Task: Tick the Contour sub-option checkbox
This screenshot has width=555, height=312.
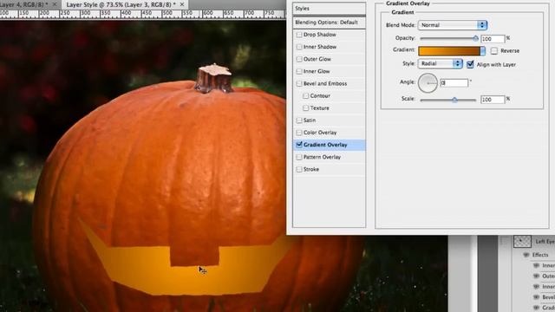Action: click(306, 96)
